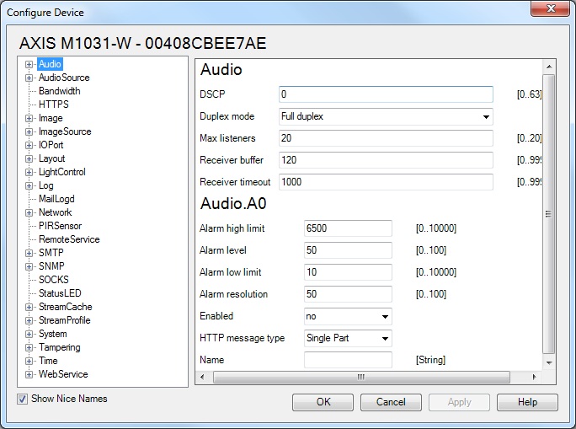The width and height of the screenshot is (576, 429).
Task: Close the Configure Device dialog
Action: [550, 8]
